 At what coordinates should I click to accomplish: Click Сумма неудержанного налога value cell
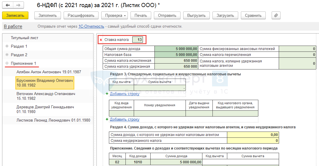(253, 141)
